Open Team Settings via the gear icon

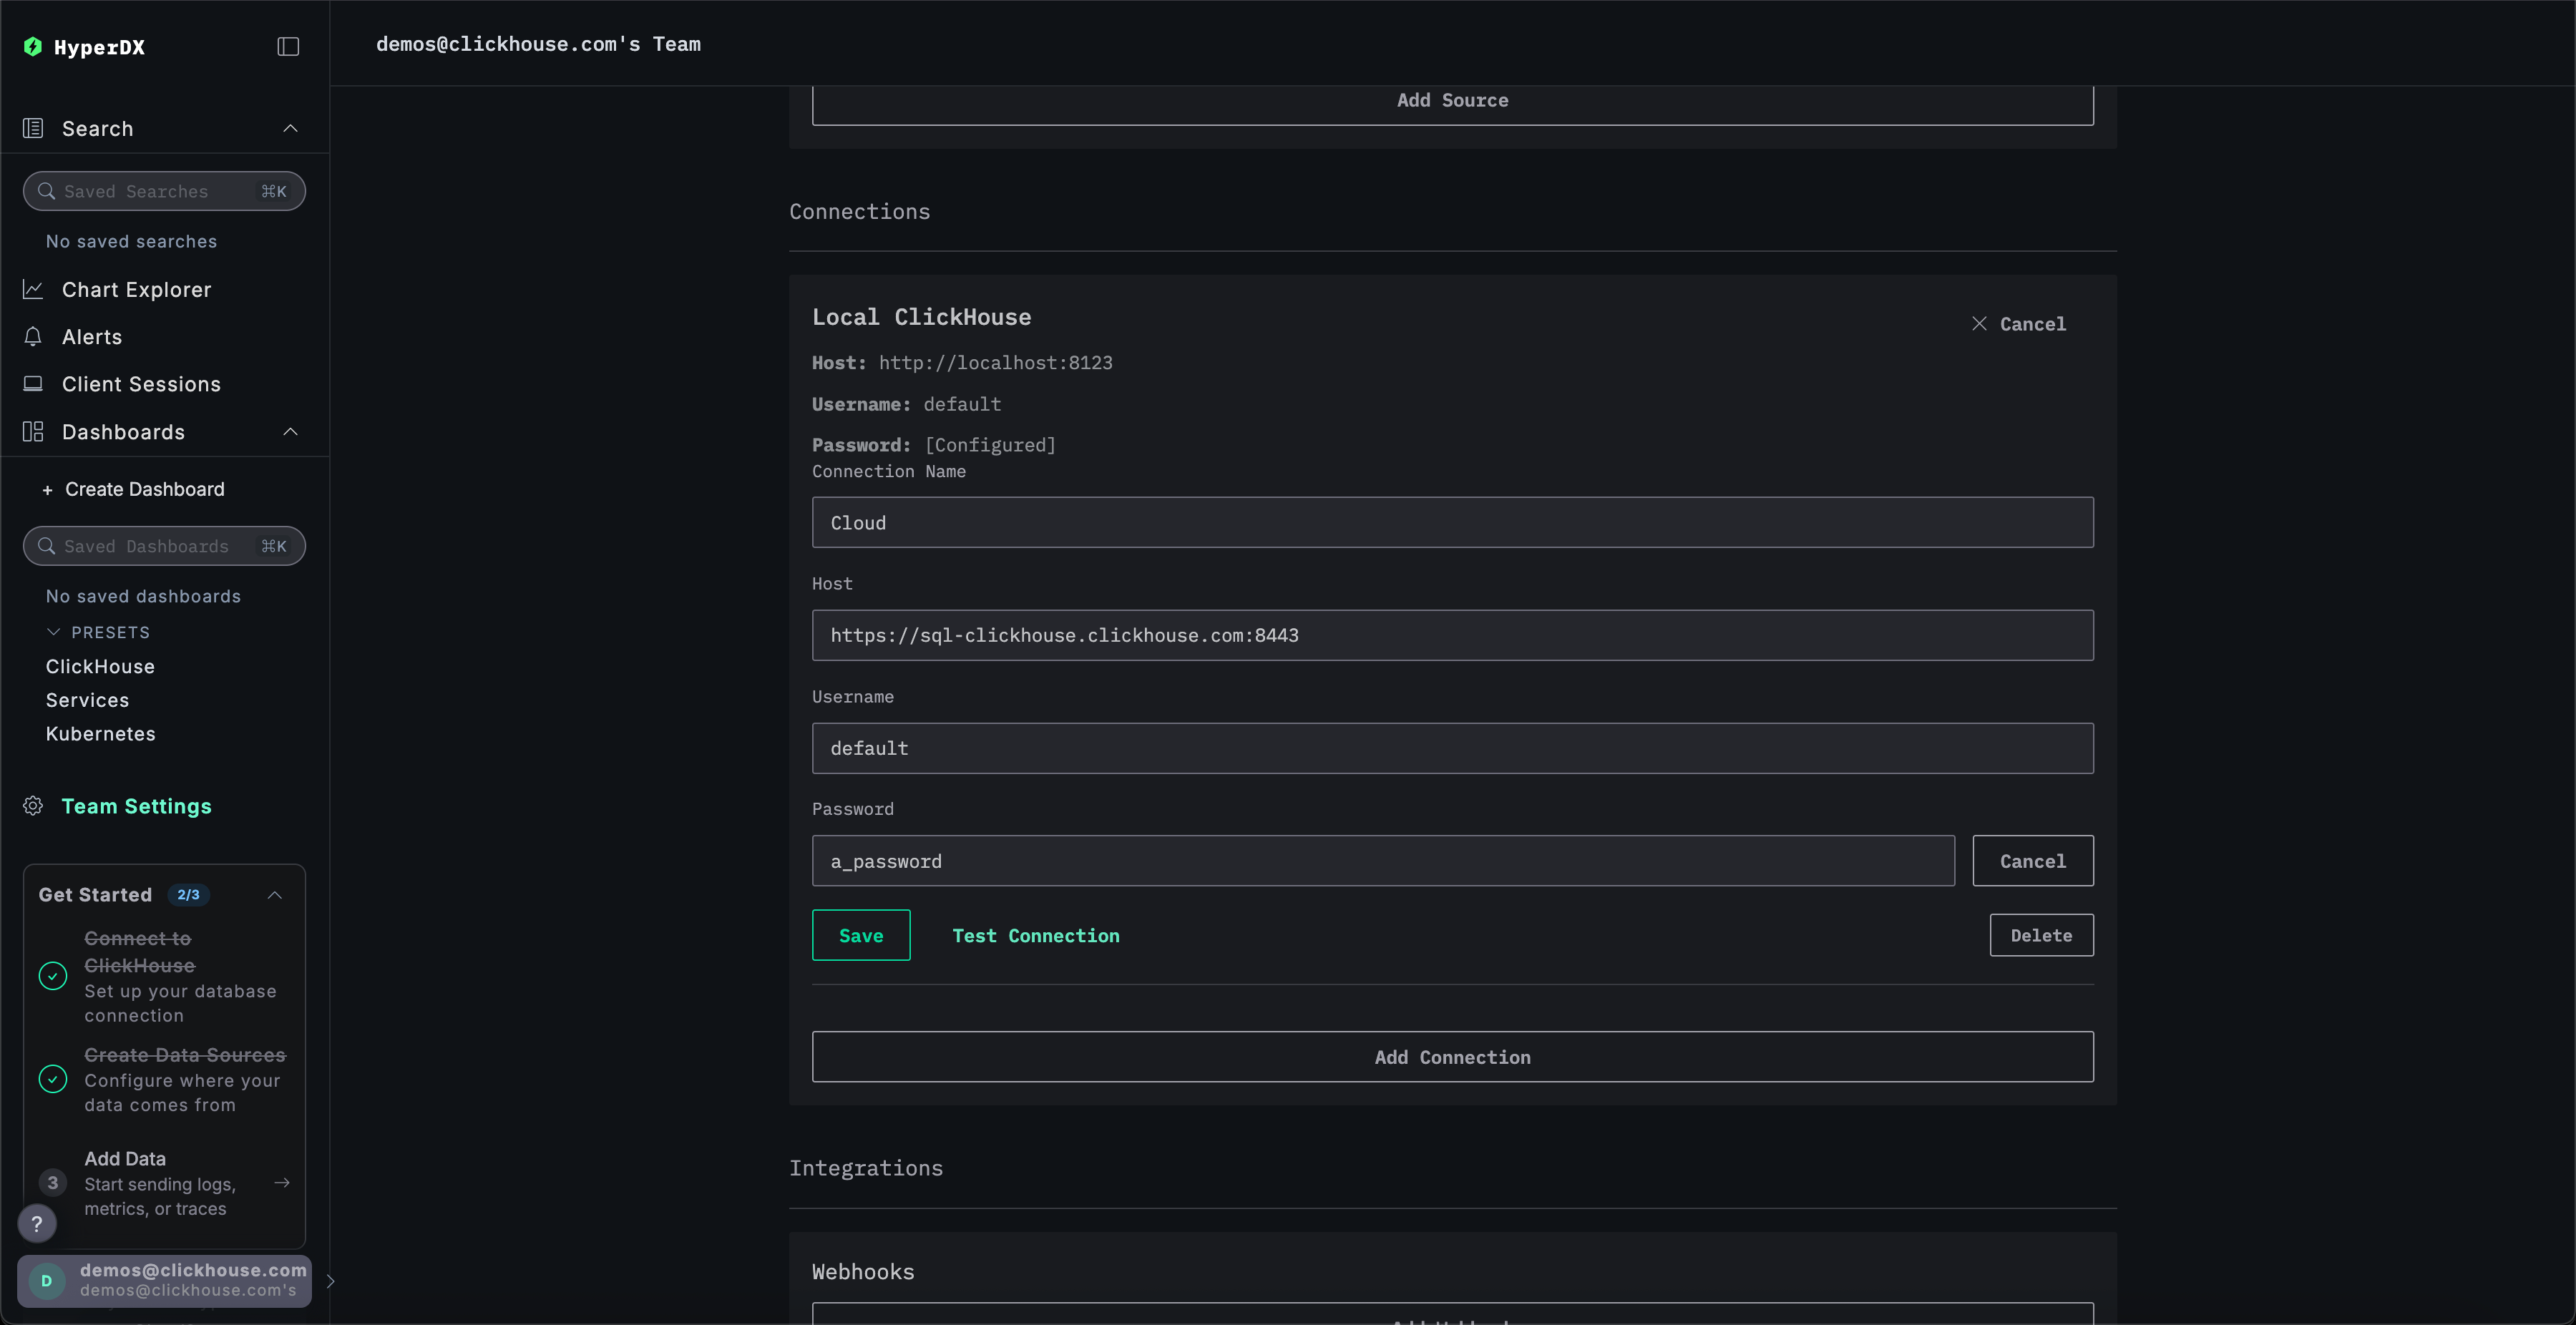(x=34, y=806)
